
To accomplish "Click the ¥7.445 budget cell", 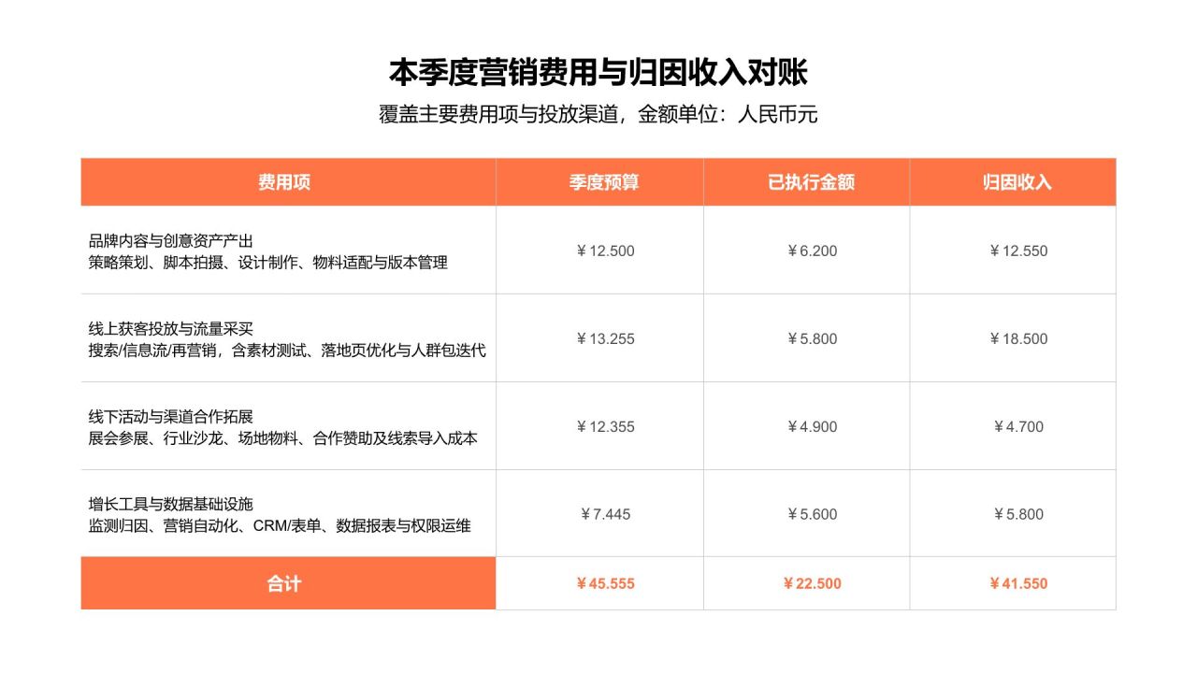I will click(604, 514).
